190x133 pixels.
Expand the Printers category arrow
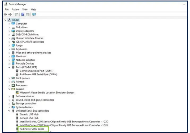point(9,82)
